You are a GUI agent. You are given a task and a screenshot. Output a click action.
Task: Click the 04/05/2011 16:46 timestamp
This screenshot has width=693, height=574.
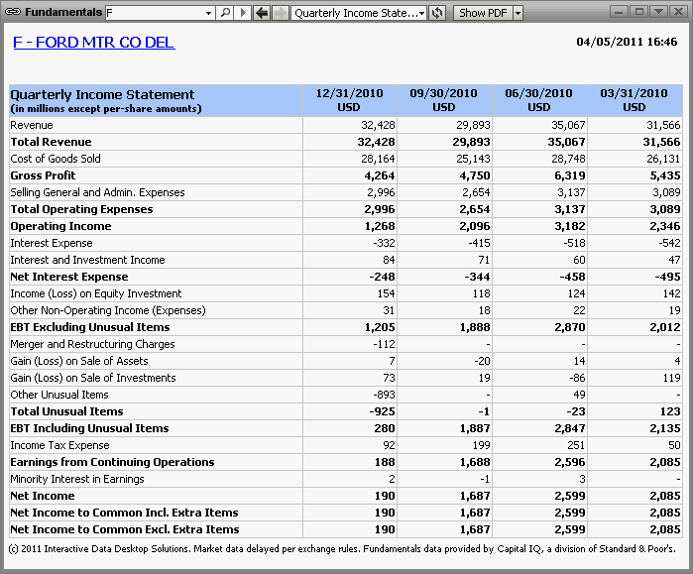point(627,42)
